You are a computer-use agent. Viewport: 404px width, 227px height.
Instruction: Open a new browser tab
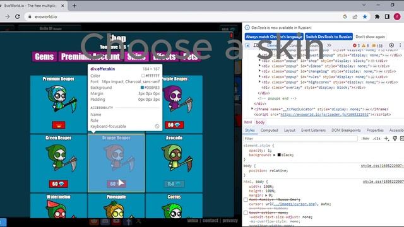point(74,6)
